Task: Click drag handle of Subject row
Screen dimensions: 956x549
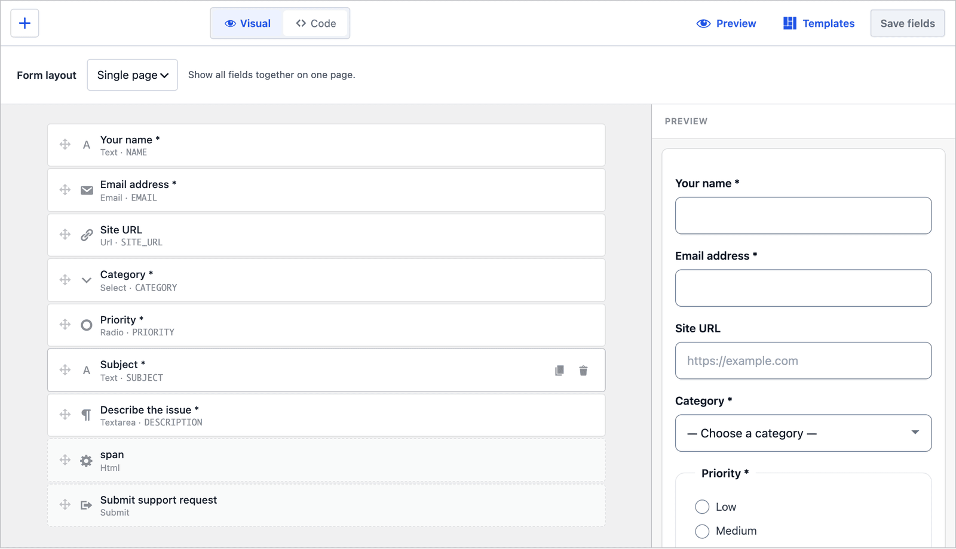Action: [65, 370]
